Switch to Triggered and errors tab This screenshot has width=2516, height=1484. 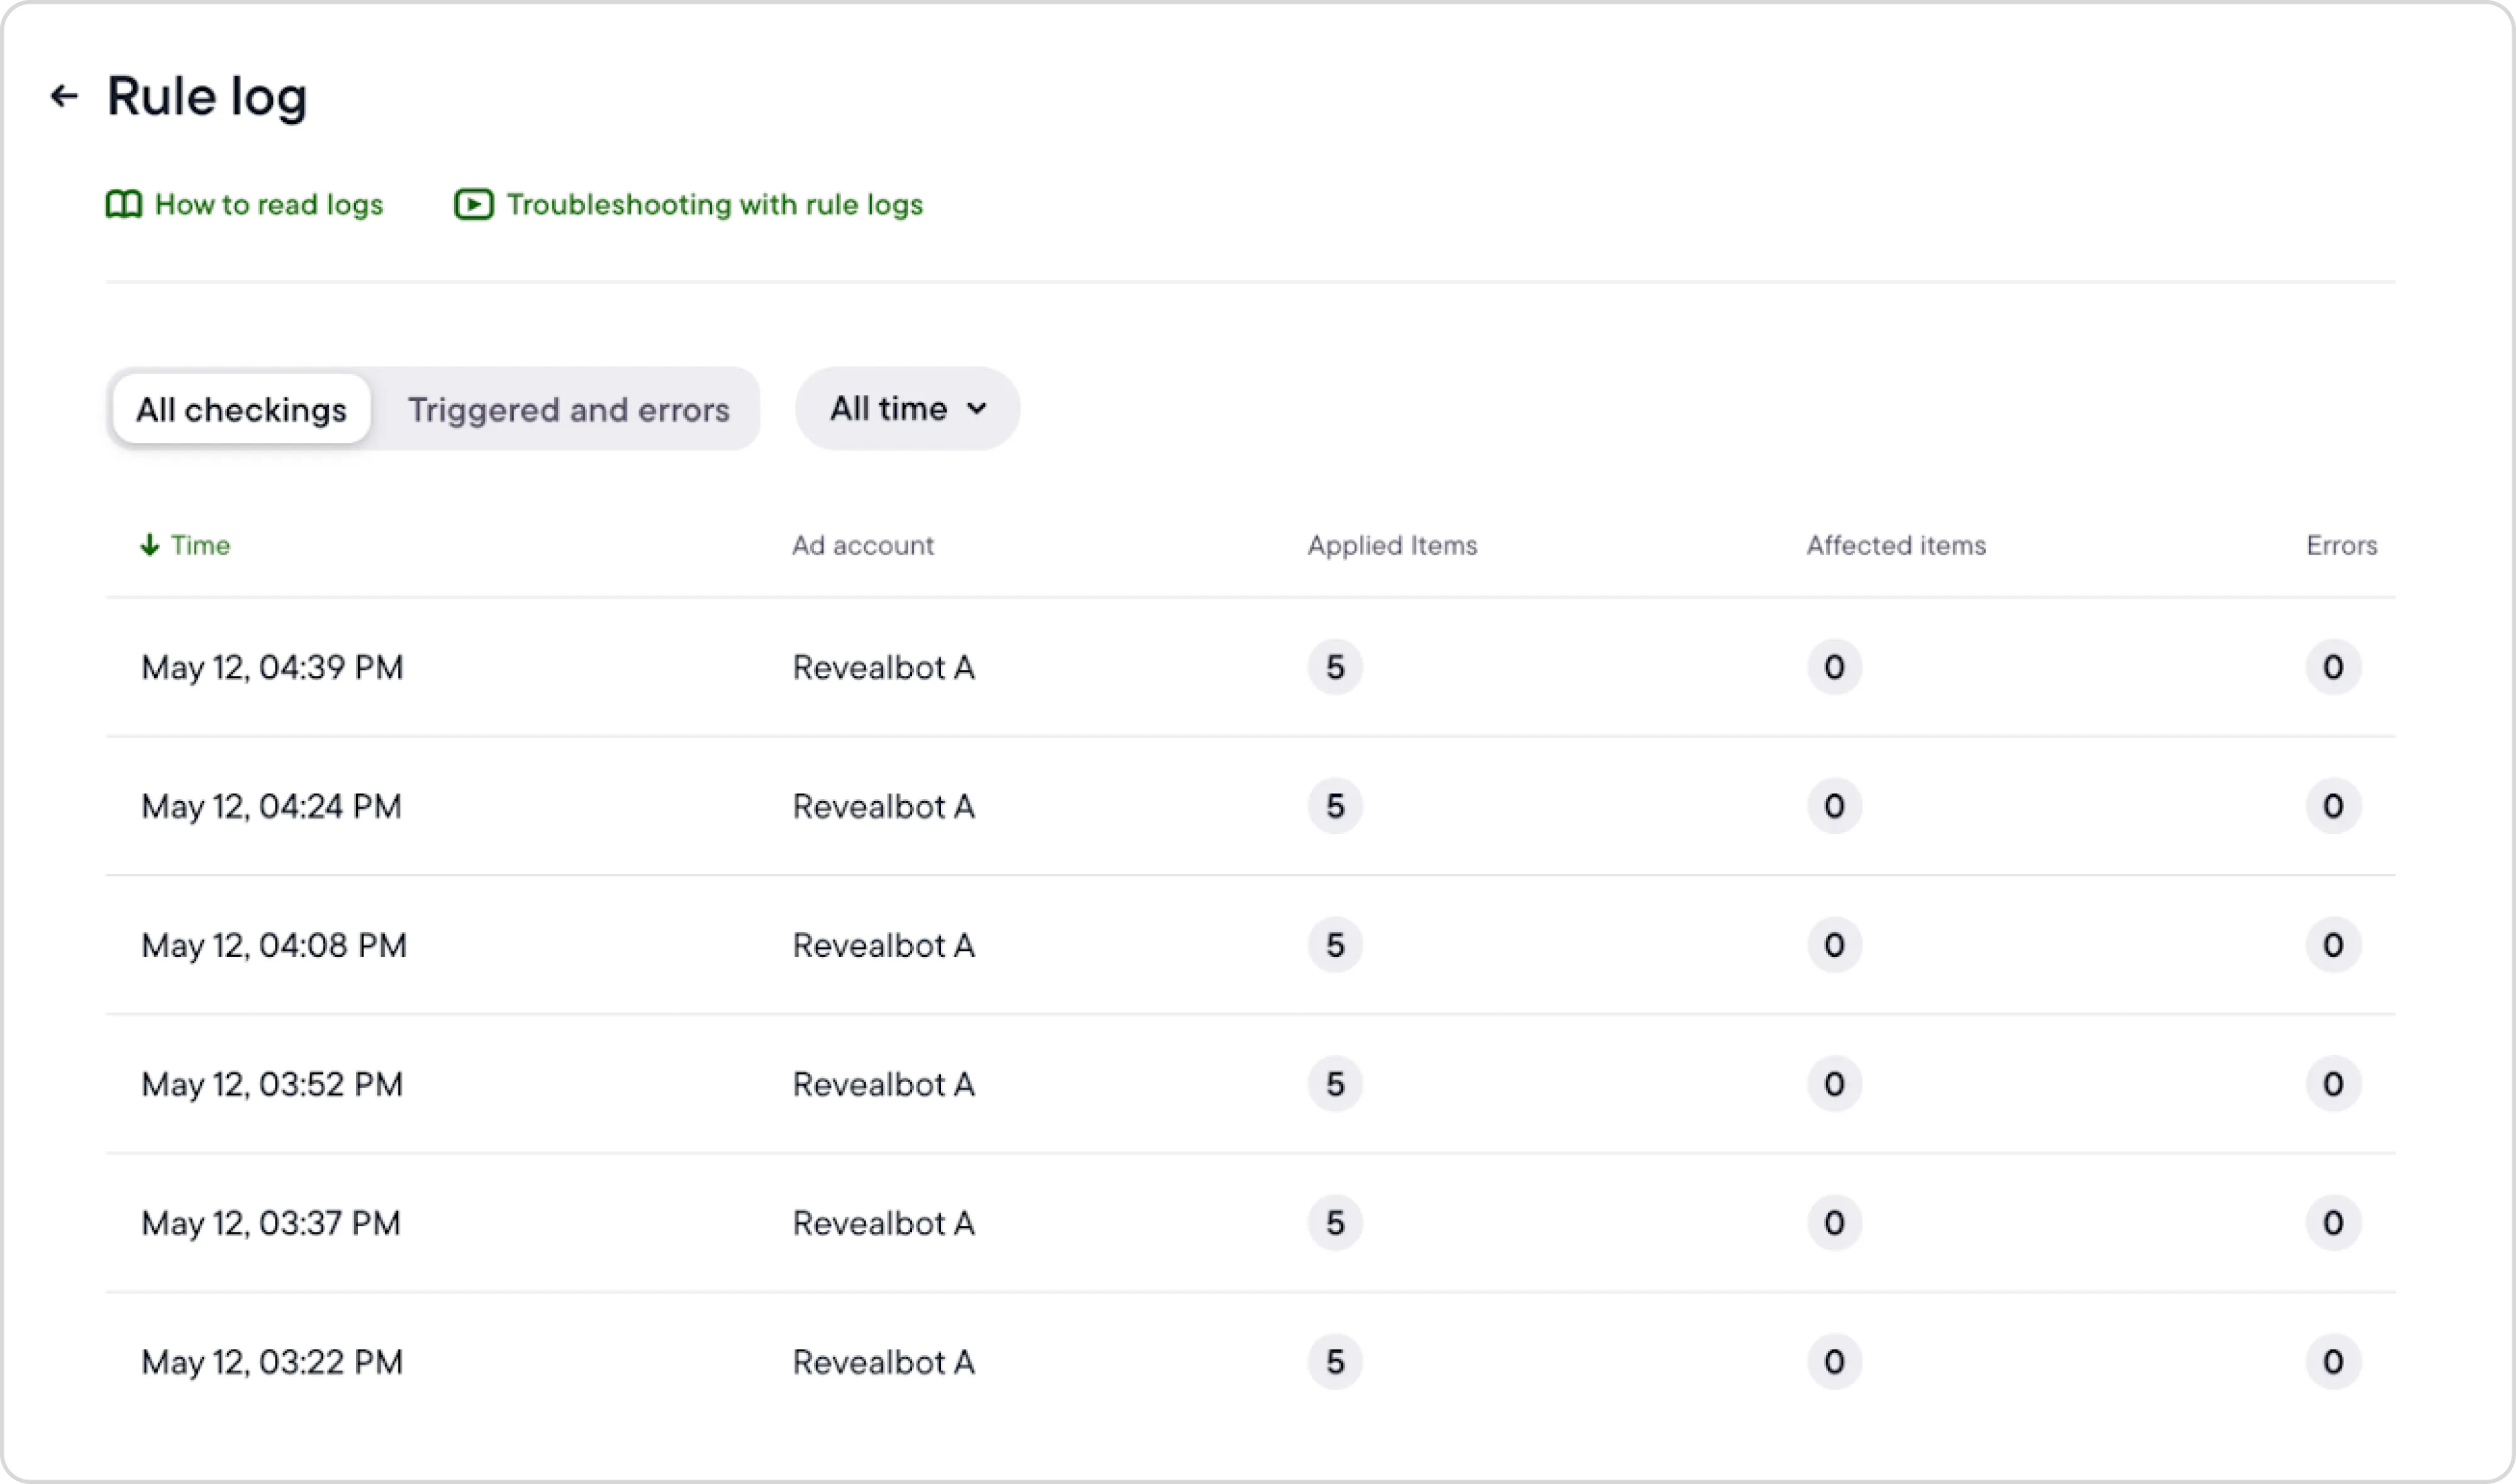tap(568, 409)
